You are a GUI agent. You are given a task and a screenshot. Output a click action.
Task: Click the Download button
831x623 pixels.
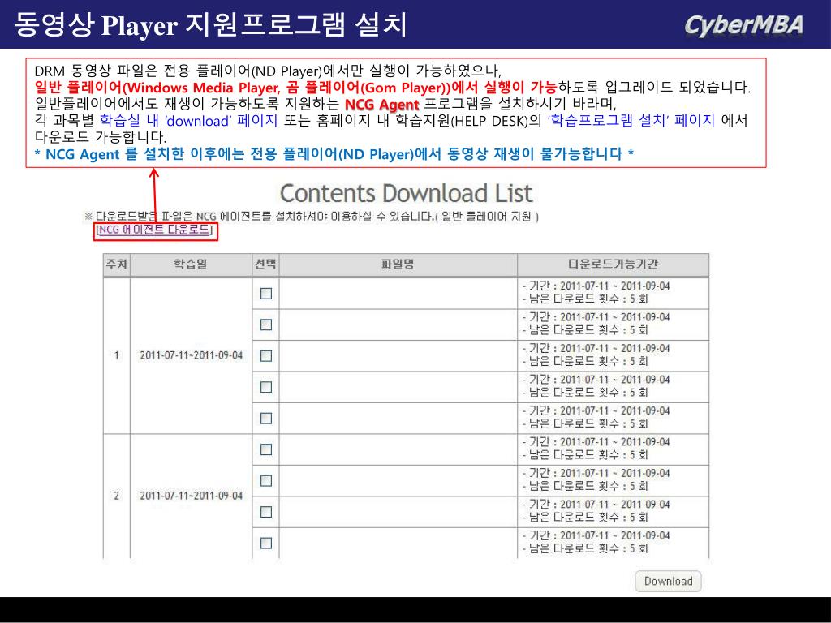(x=668, y=581)
